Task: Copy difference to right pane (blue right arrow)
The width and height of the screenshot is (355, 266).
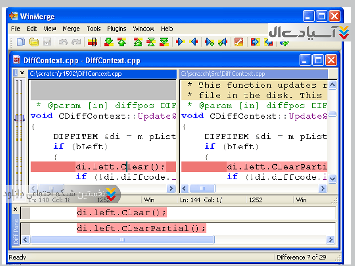Action: tap(180, 42)
